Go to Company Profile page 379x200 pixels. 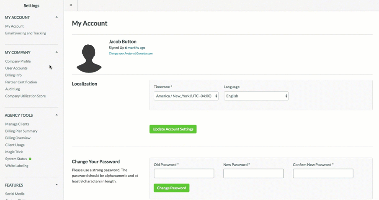[18, 61]
